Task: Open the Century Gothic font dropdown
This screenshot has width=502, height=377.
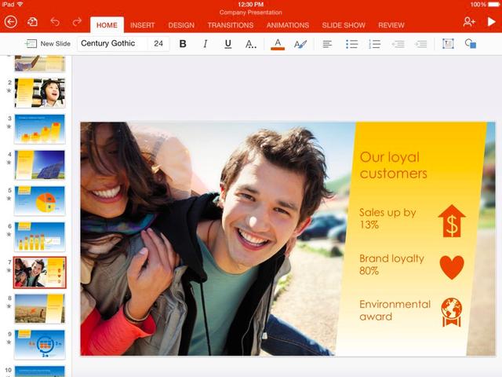Action: pyautogui.click(x=111, y=44)
